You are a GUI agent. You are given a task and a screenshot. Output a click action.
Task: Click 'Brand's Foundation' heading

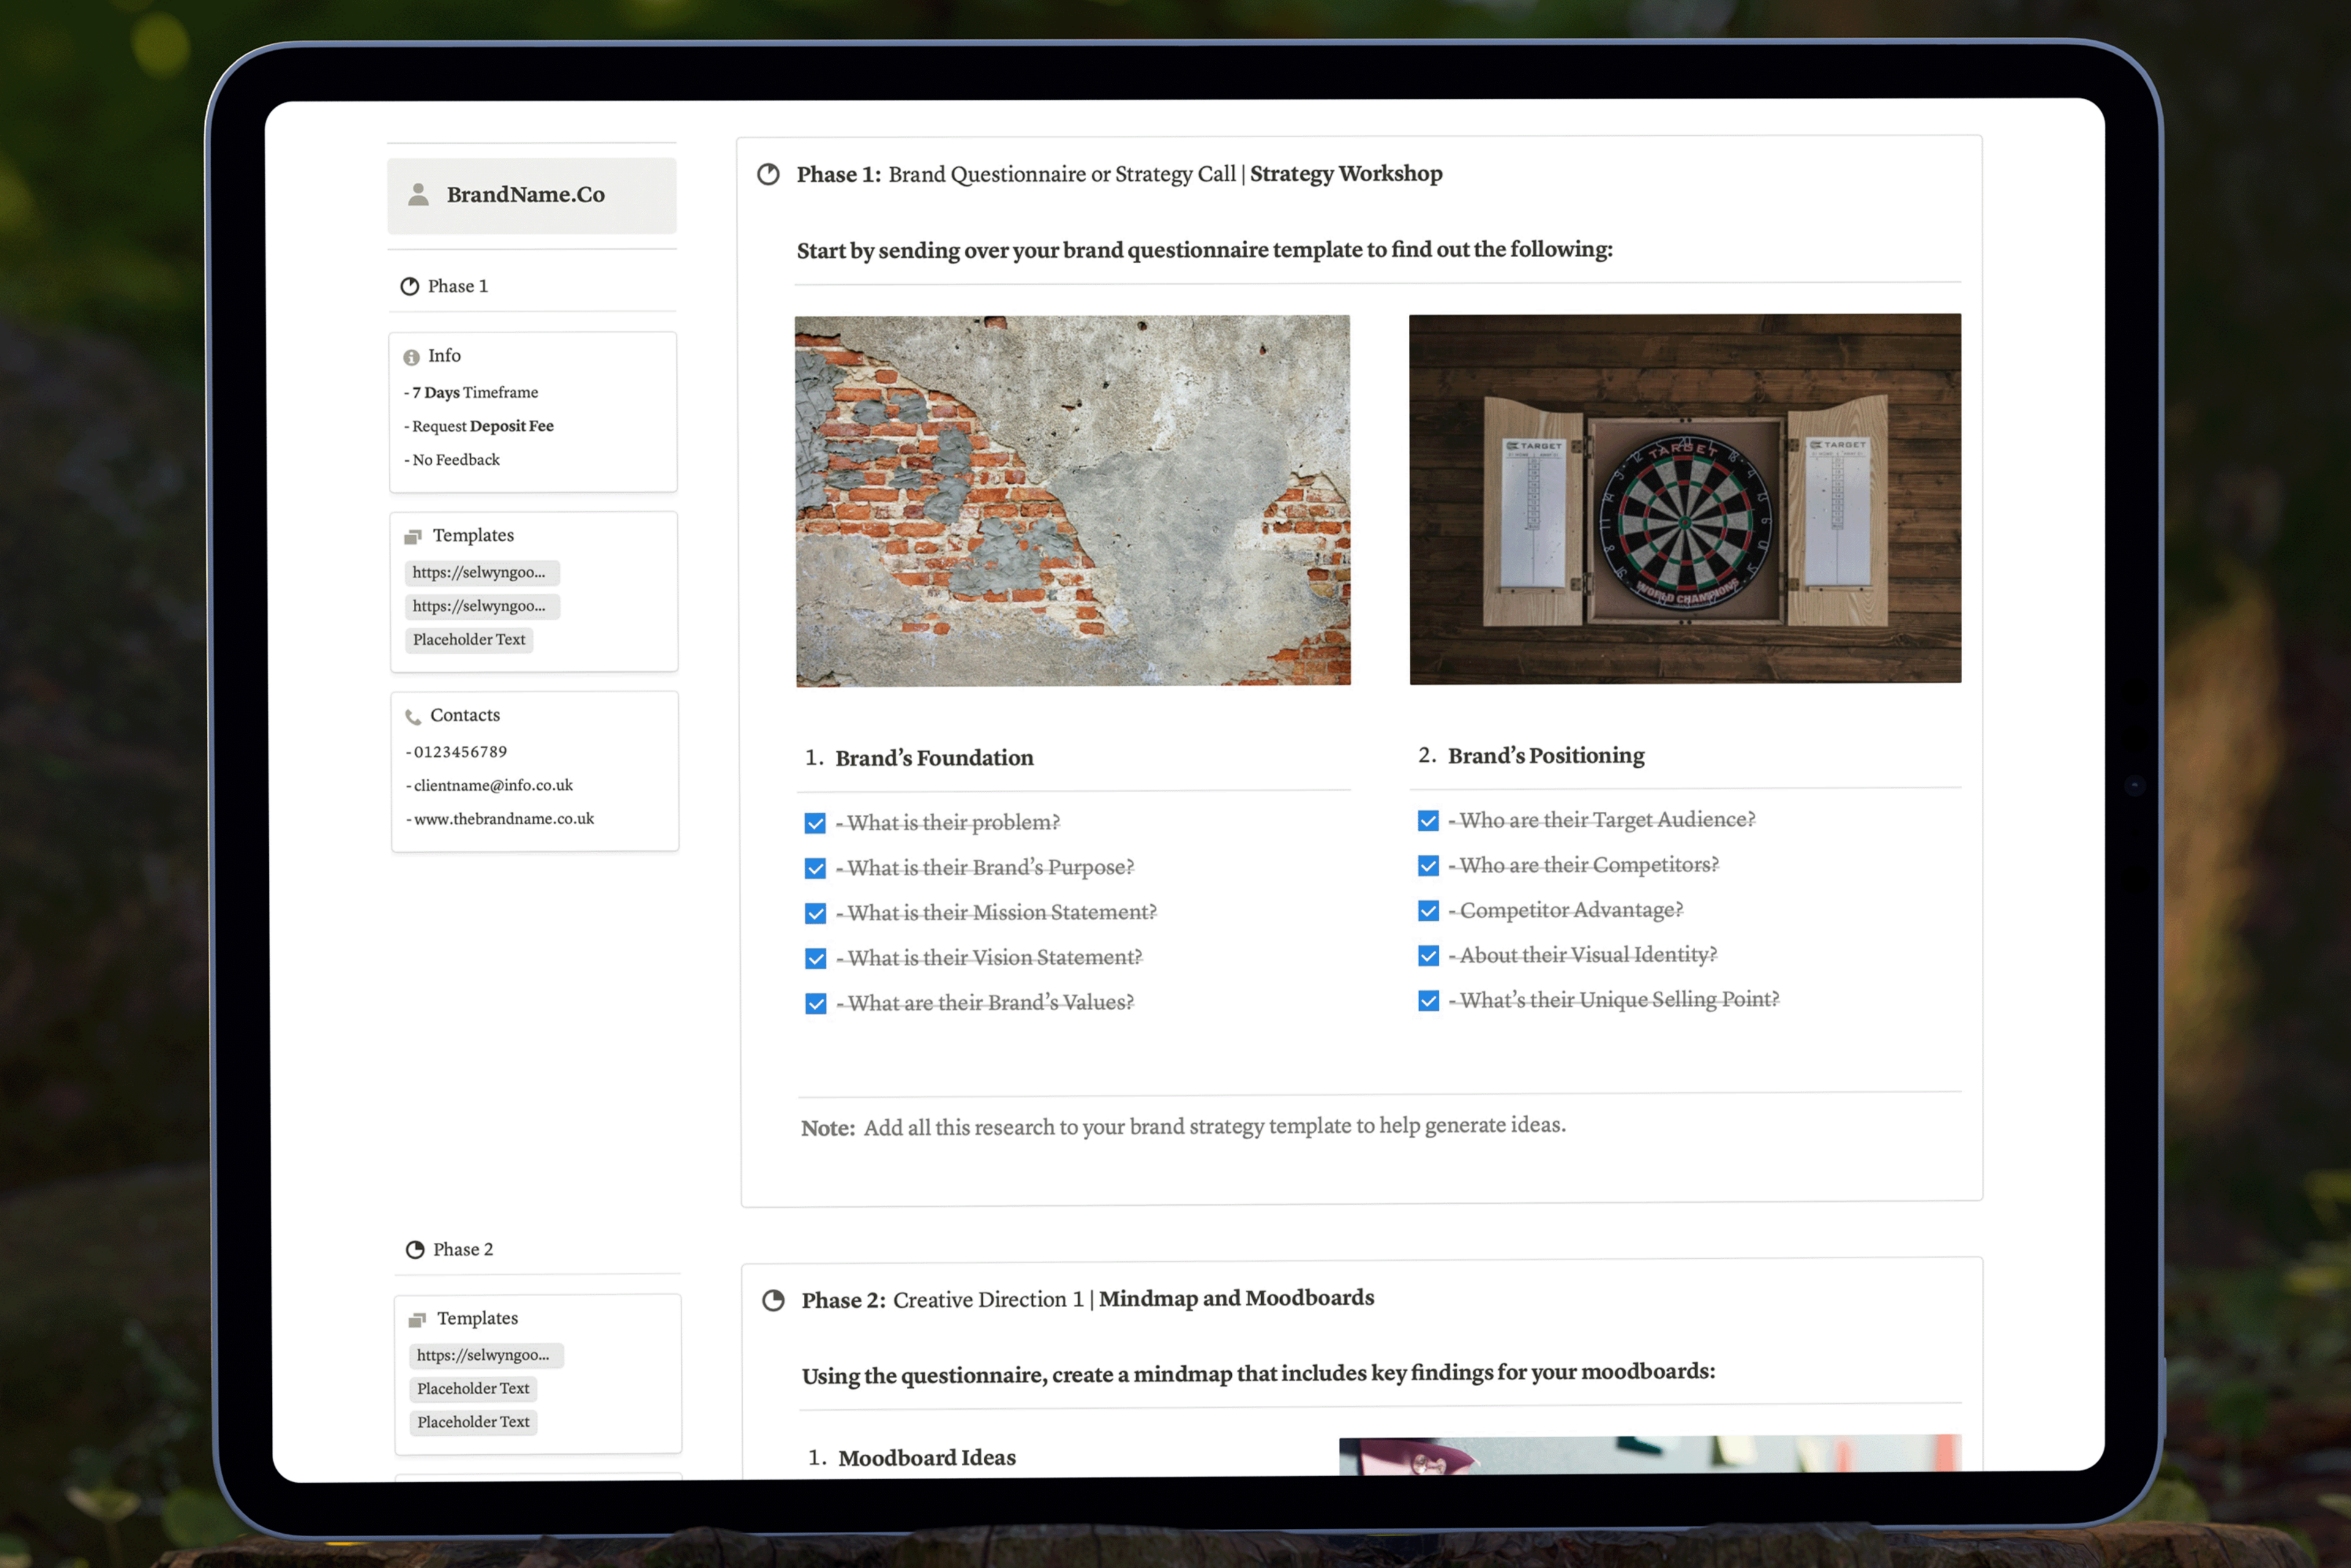(934, 758)
